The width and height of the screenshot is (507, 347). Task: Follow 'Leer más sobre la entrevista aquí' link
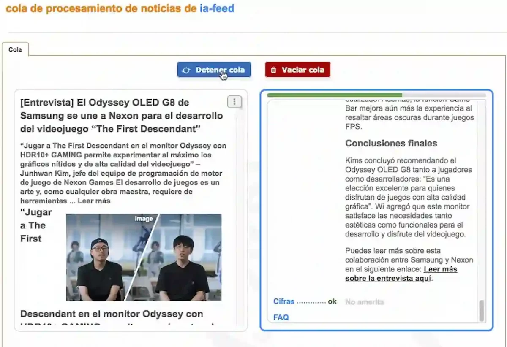(401, 274)
